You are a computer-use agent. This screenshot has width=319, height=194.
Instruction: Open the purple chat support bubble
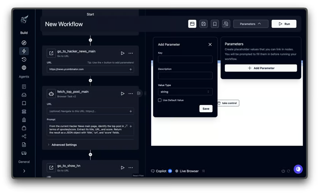298,169
